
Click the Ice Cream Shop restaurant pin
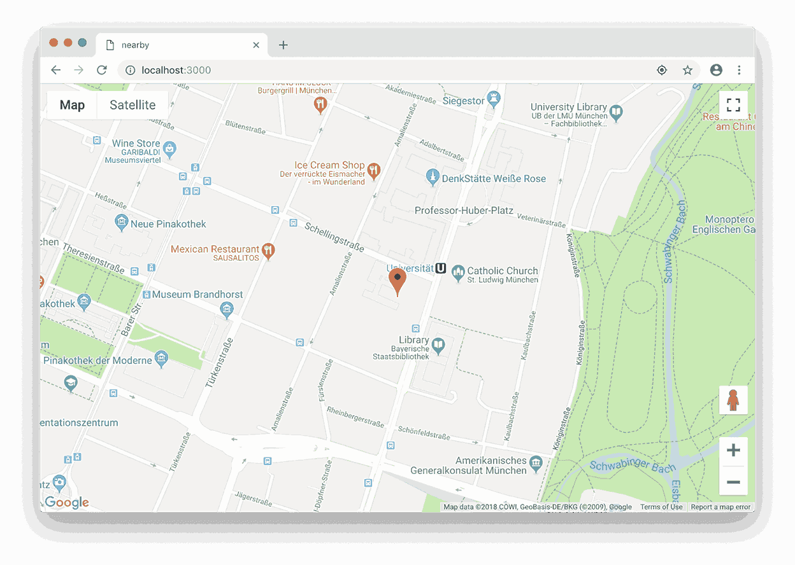click(374, 170)
